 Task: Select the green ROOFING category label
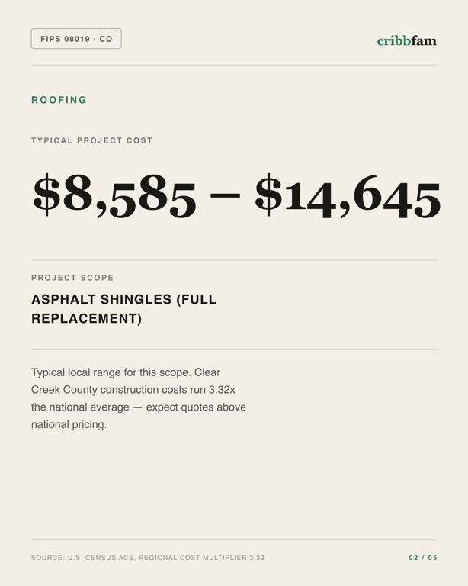(x=59, y=100)
